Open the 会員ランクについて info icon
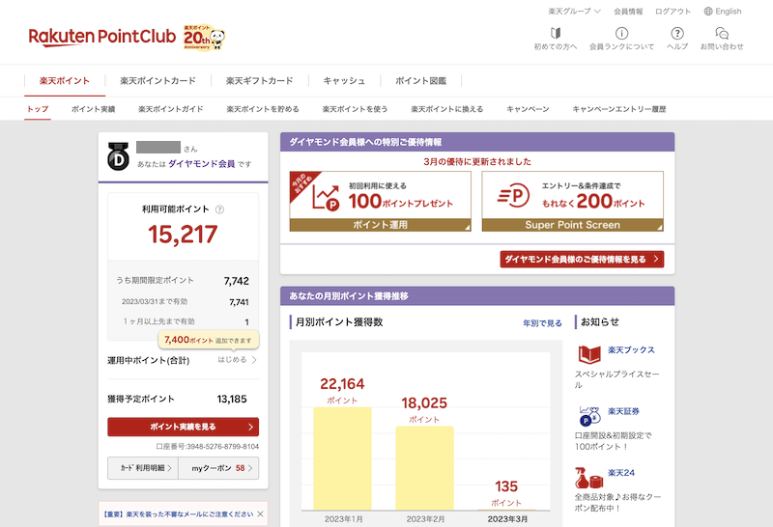The image size is (773, 527). pyautogui.click(x=621, y=33)
